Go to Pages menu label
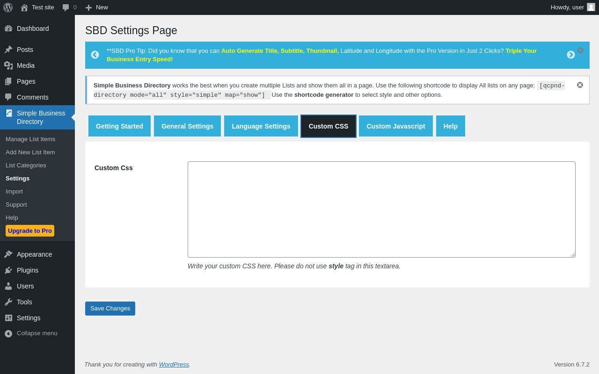 pos(26,81)
